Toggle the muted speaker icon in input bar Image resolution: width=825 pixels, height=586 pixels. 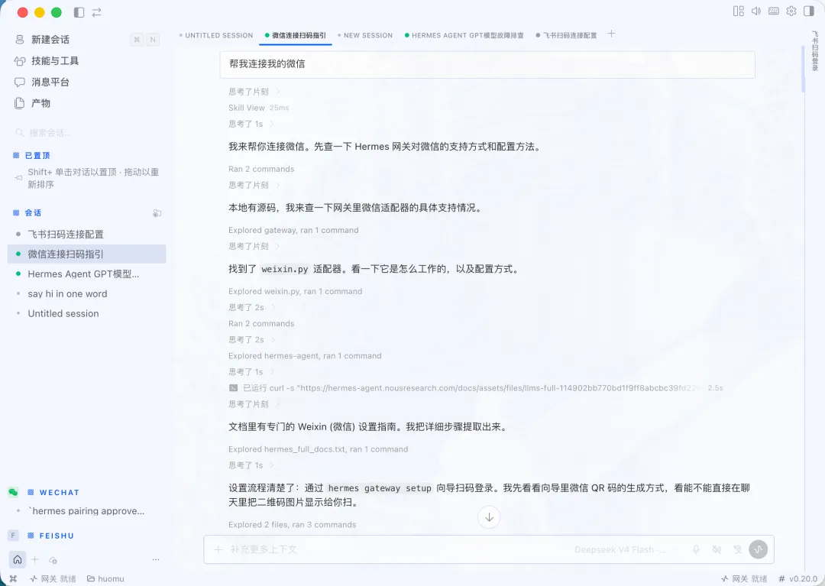coord(717,549)
